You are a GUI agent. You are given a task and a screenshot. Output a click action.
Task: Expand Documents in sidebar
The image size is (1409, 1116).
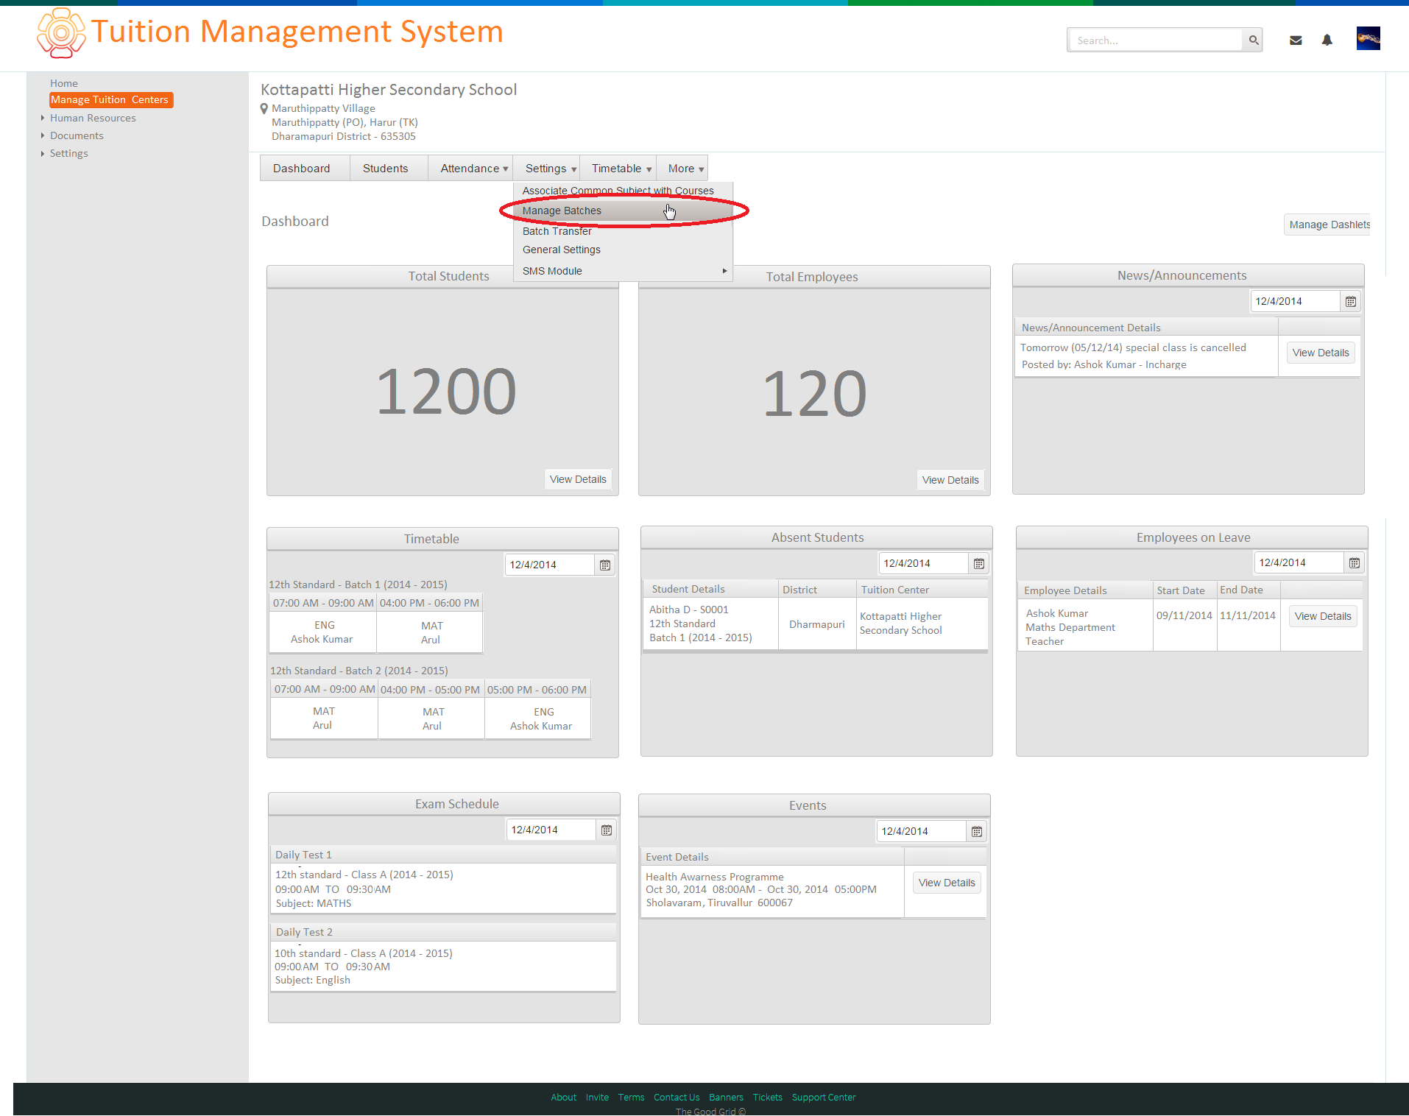[x=43, y=135]
